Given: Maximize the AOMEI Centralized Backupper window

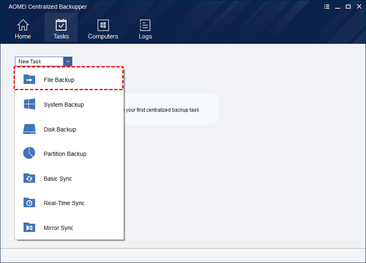Looking at the screenshot, I should [x=348, y=7].
